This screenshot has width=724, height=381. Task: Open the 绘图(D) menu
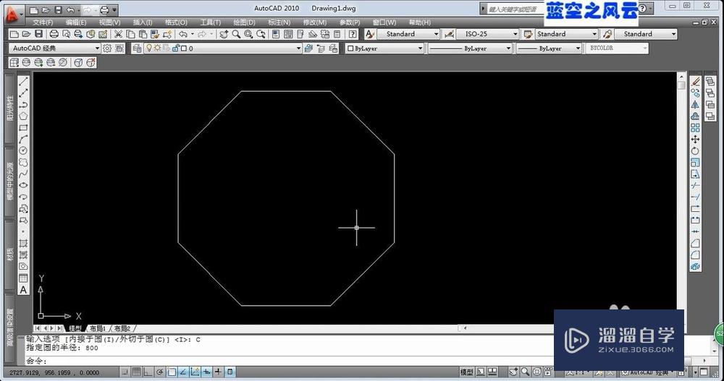click(244, 22)
